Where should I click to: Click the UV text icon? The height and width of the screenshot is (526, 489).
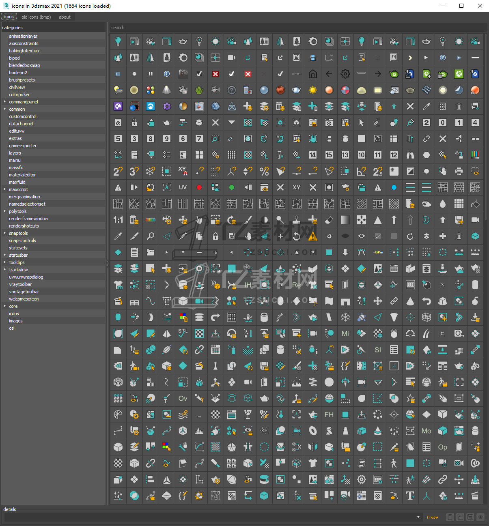pyautogui.click(x=183, y=187)
